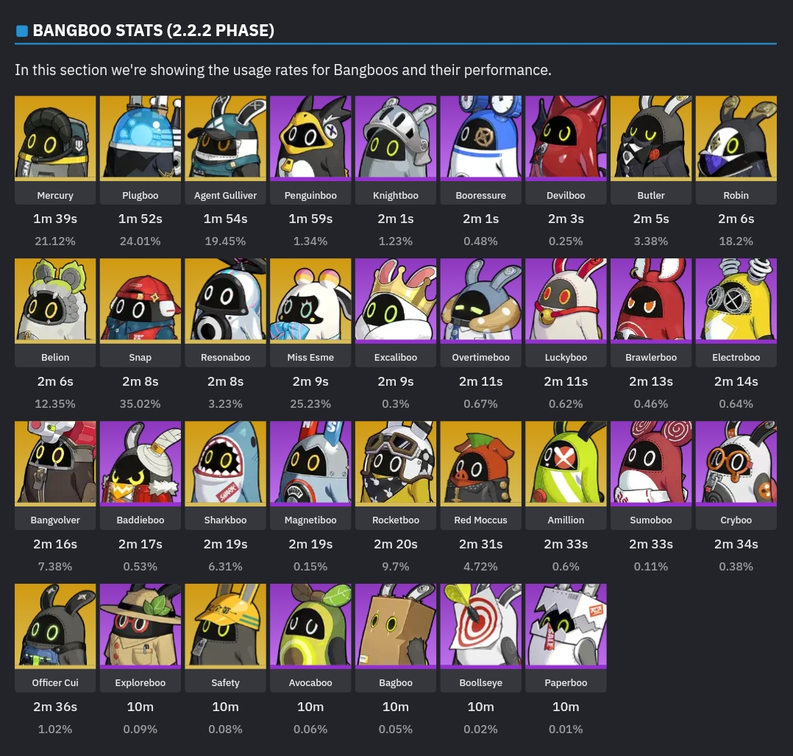Click the Boollseye target bangboo icon
The image size is (793, 756).
[480, 626]
